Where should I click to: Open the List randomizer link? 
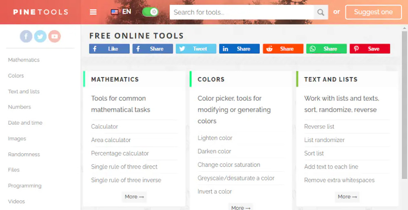coord(324,140)
